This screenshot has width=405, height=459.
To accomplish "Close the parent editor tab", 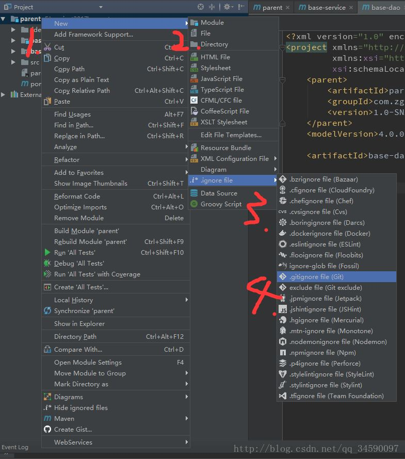I will coord(287,8).
